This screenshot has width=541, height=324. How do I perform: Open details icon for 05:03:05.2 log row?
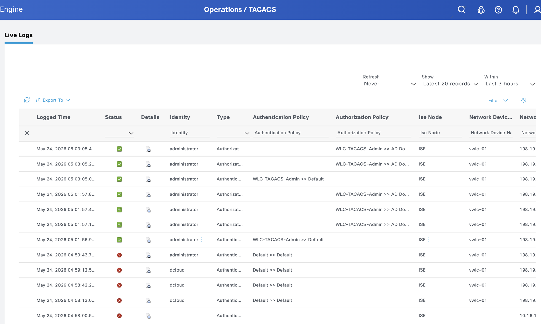click(148, 164)
